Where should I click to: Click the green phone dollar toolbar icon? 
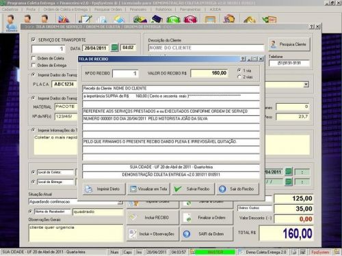pos(173,19)
